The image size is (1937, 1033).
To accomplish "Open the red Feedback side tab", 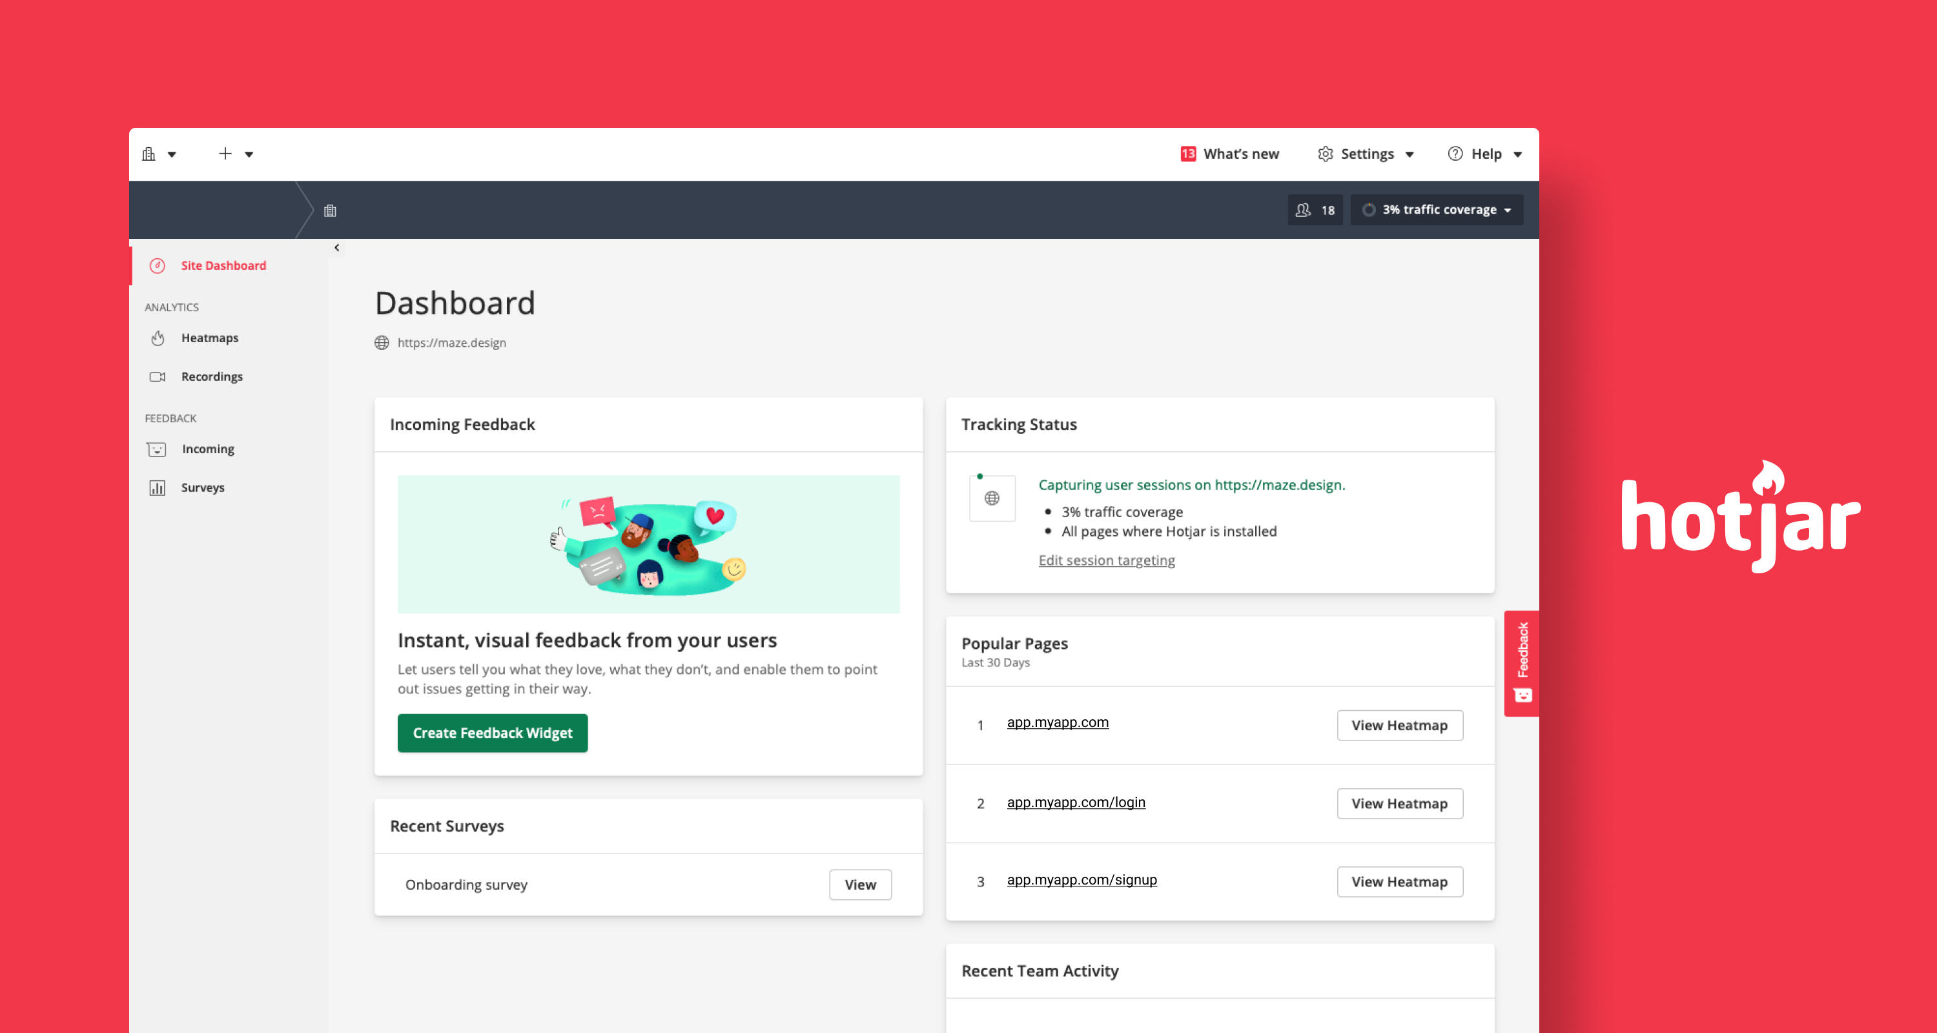I will 1522,664.
